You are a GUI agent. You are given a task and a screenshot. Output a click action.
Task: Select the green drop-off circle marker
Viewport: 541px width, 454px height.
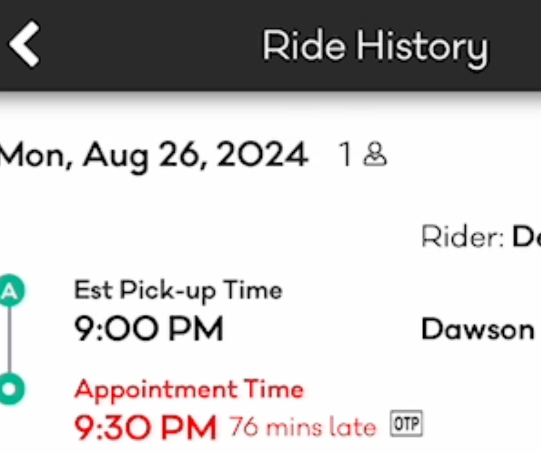[x=9, y=388]
